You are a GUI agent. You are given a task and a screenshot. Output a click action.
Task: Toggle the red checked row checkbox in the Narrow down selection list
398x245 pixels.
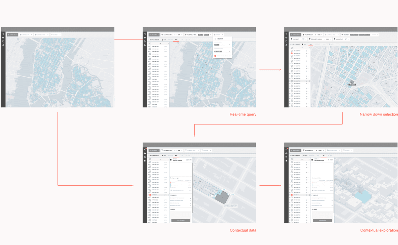pyautogui.click(x=292, y=53)
